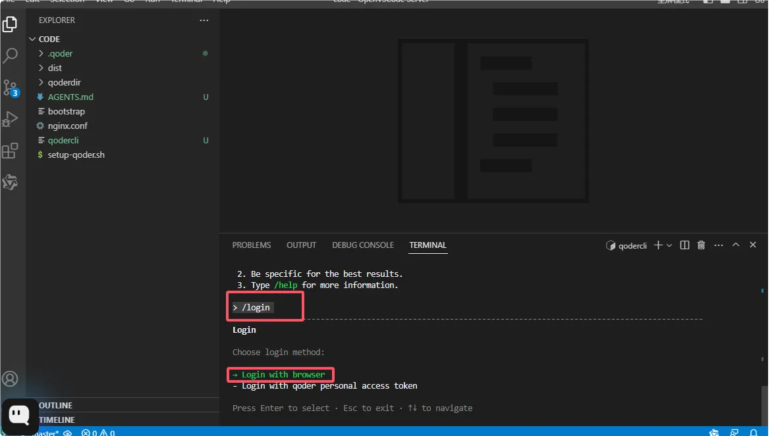Click the /login command input line
This screenshot has height=436, width=776.
click(x=252, y=308)
